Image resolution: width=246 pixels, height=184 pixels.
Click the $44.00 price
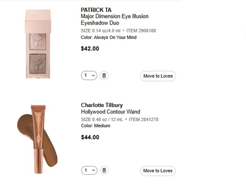(90, 137)
